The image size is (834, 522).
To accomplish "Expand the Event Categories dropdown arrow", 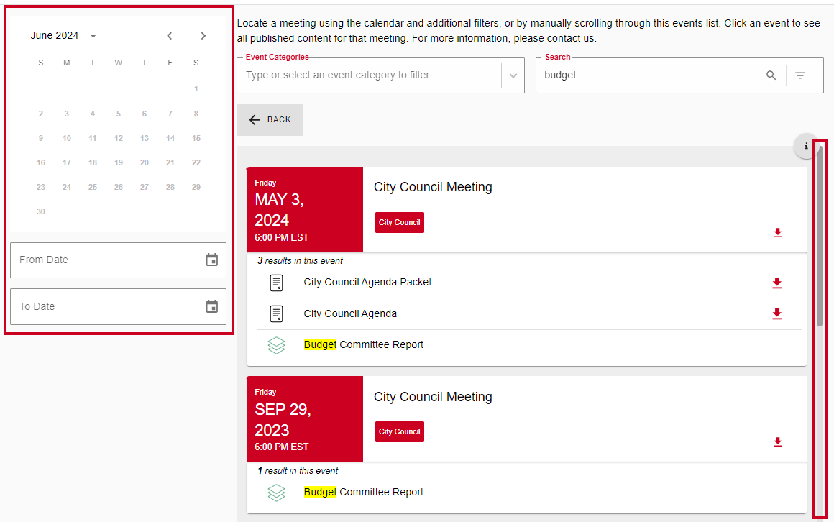I will point(513,75).
